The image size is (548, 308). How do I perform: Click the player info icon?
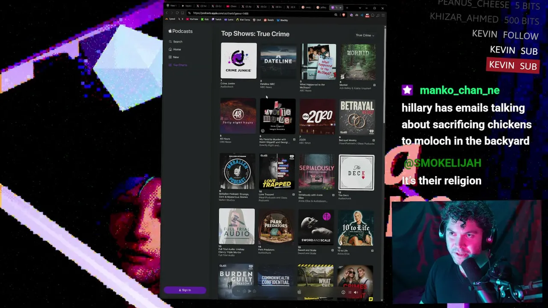(343, 293)
